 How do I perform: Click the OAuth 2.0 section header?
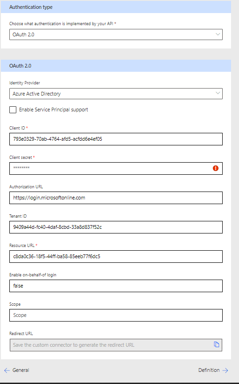[116, 66]
